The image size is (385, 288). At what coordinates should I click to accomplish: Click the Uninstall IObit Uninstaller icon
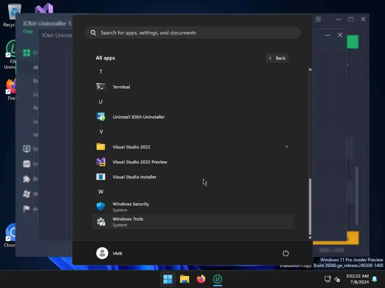[101, 117]
